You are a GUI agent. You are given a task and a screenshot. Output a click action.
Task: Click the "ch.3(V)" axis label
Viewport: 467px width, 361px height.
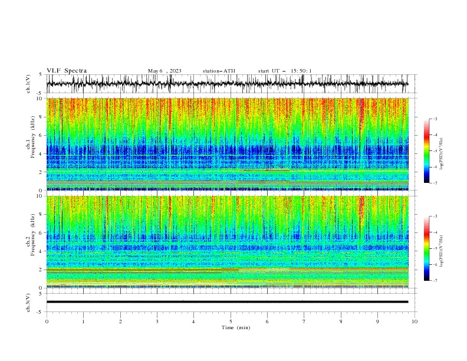click(28, 303)
